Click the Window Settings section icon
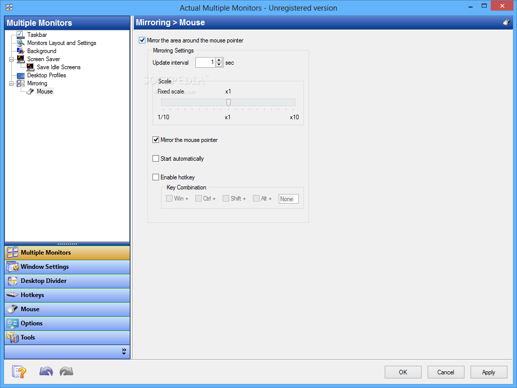 pyautogui.click(x=13, y=267)
